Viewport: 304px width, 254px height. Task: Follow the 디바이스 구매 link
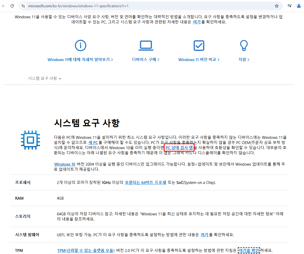pyautogui.click(x=146, y=60)
